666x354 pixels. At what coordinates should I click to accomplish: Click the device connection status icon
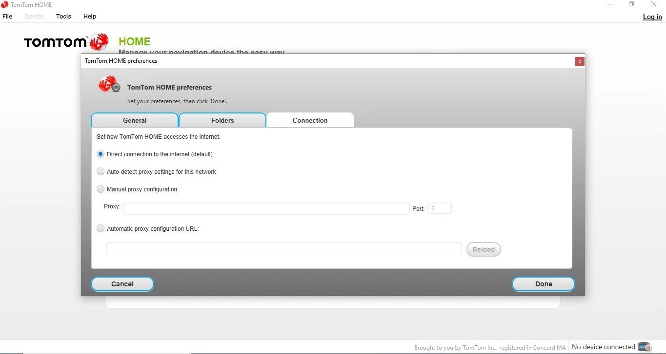click(645, 347)
